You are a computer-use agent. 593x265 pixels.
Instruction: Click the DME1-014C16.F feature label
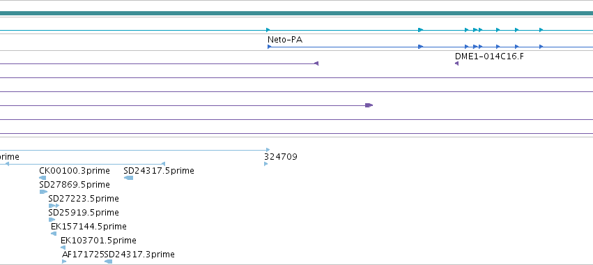[489, 56]
